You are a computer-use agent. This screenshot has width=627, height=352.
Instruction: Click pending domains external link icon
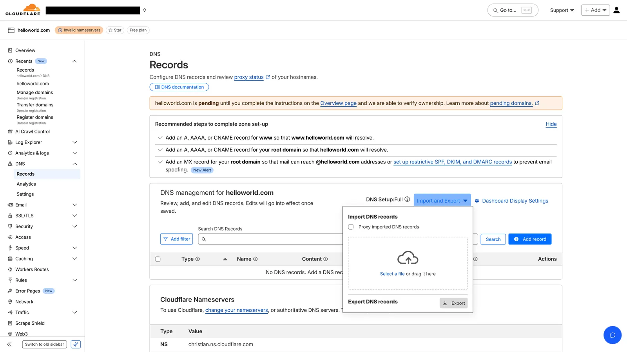tap(537, 103)
